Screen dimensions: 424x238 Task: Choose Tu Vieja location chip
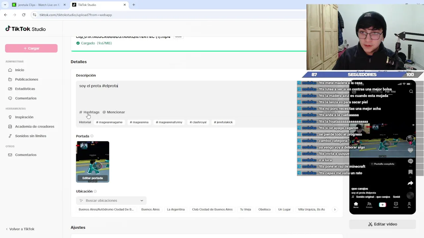click(x=245, y=210)
